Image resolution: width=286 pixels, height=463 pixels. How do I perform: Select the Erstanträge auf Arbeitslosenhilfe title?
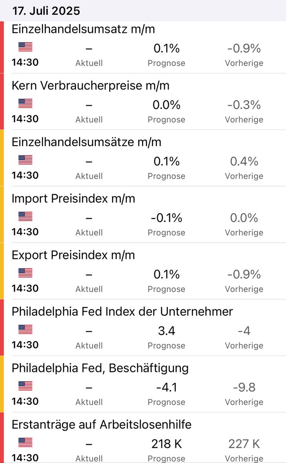click(102, 424)
